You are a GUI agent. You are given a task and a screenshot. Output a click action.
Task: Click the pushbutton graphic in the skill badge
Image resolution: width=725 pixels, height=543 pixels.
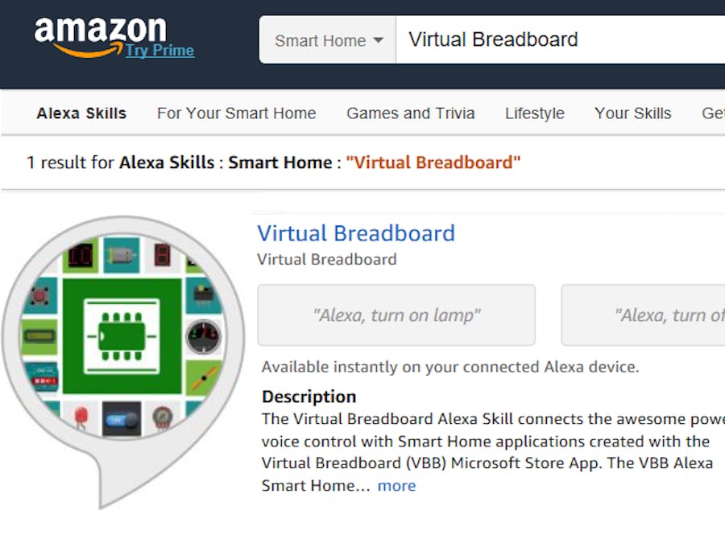[x=39, y=295]
